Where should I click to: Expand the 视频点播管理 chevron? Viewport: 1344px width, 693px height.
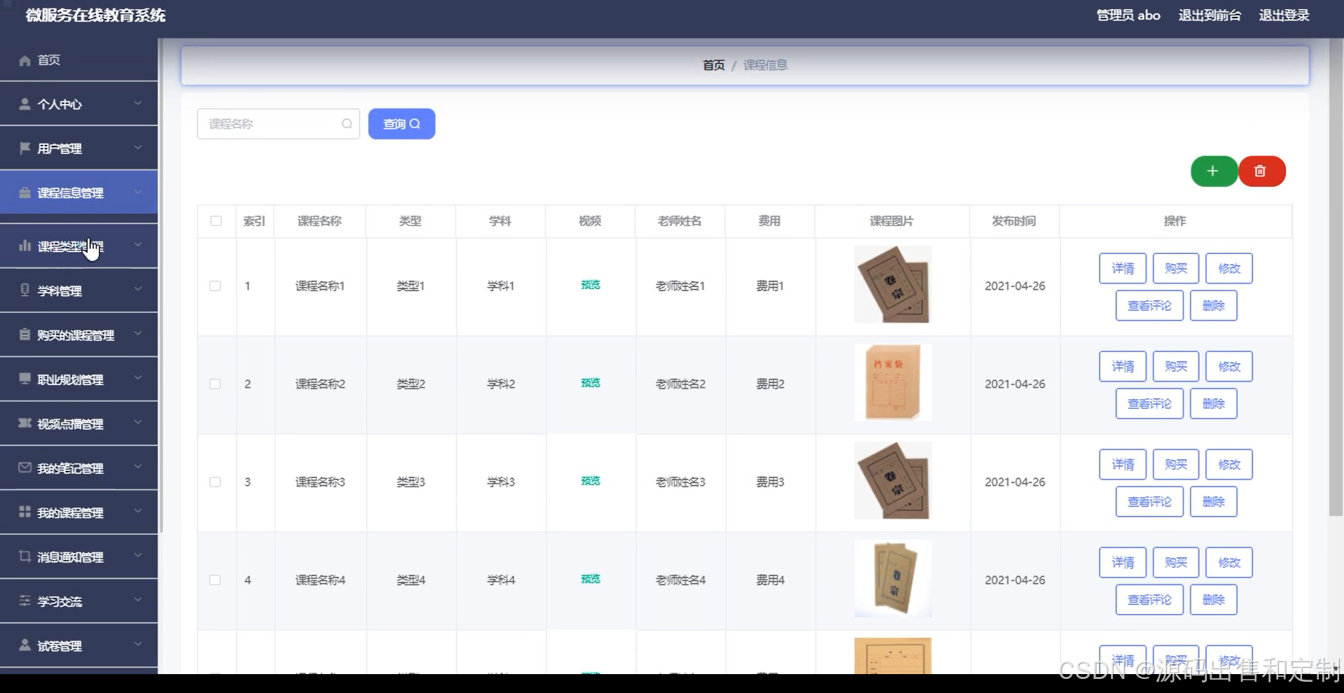[138, 422]
